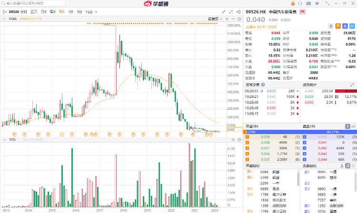Screen dimensions: 357x213
Task: Set a price alert bell icon
Action: (331, 26)
